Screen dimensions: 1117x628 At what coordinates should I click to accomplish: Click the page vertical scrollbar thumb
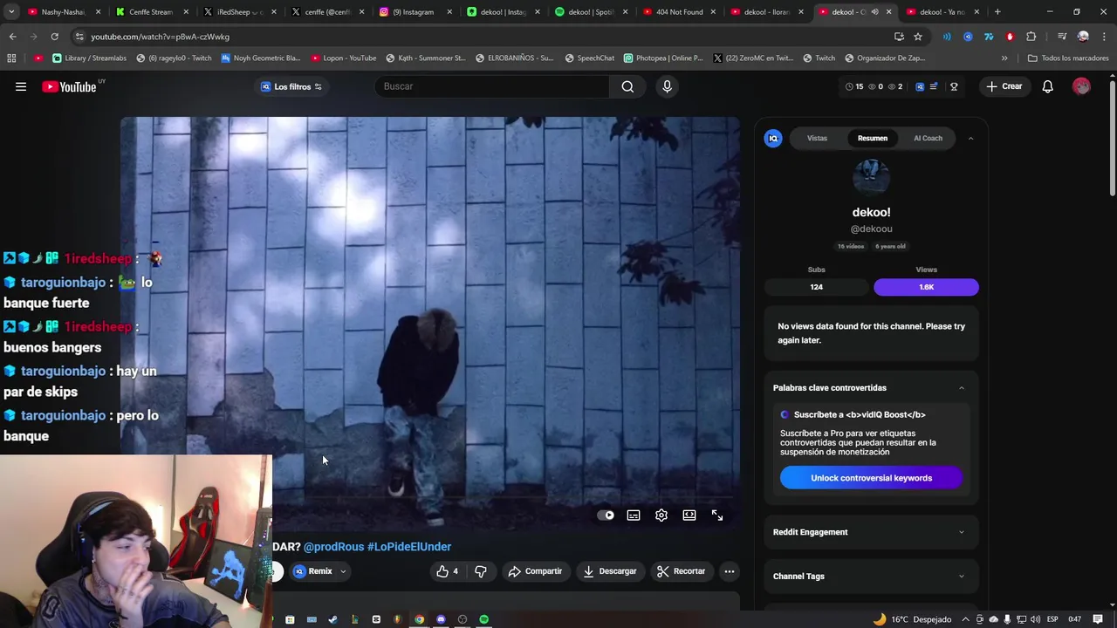pyautogui.click(x=1112, y=138)
